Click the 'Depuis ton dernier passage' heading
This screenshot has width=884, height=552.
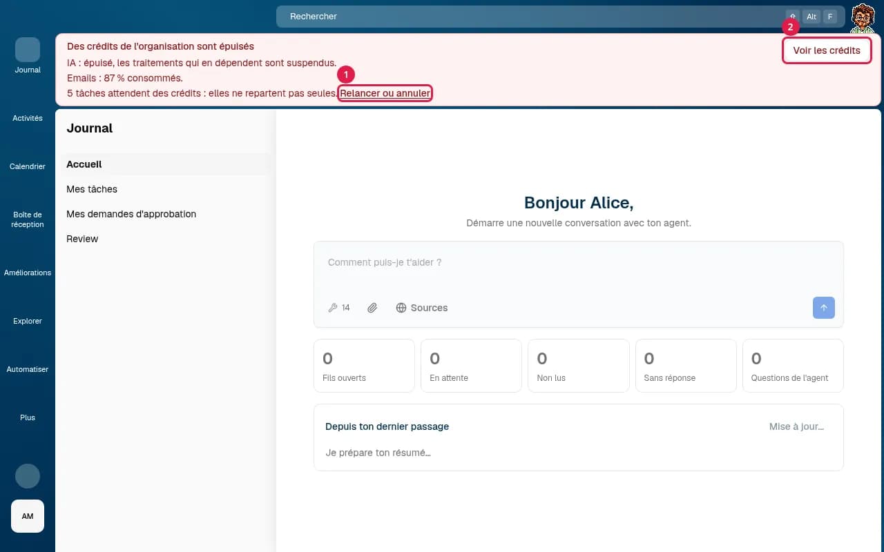387,426
